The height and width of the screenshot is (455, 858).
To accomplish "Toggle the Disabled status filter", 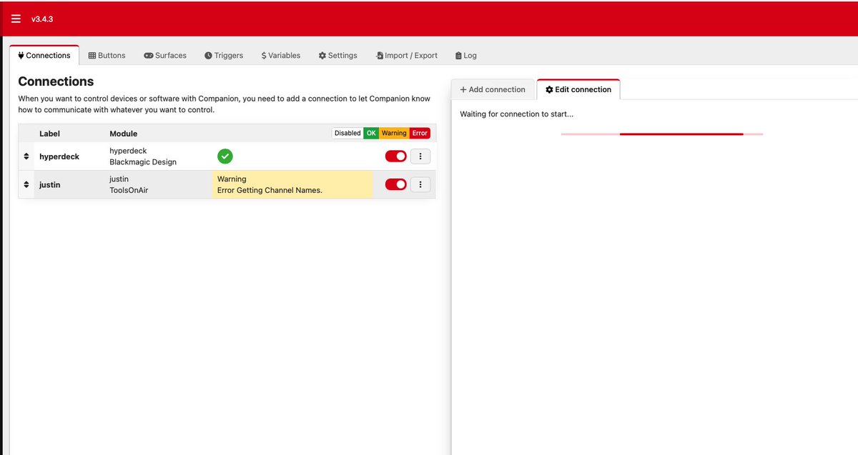I will 347,133.
